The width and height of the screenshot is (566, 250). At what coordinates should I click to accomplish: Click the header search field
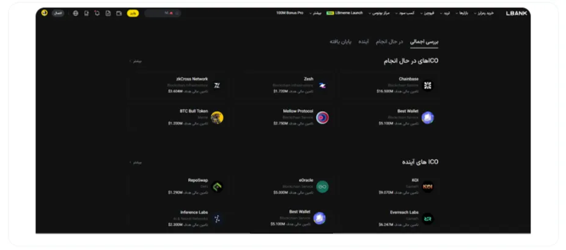click(x=163, y=13)
